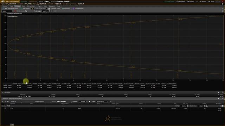This screenshot has height=126, width=225.
Task: Open the Single Symbol dropdown
Action: coord(43,101)
